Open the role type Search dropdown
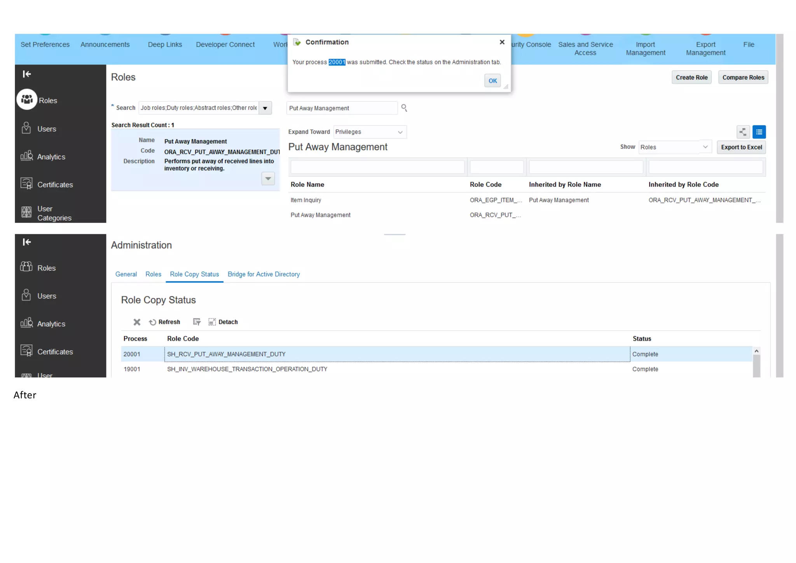 (265, 108)
